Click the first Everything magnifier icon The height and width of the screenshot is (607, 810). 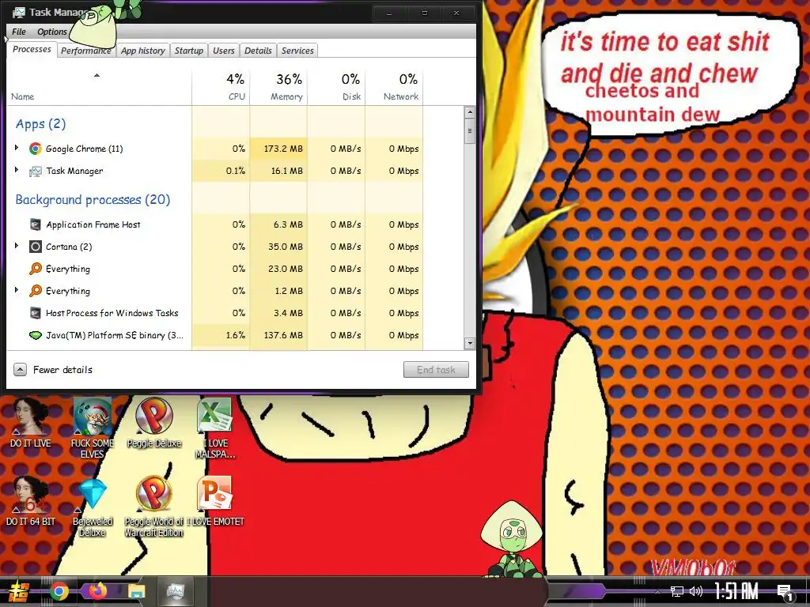pos(35,269)
